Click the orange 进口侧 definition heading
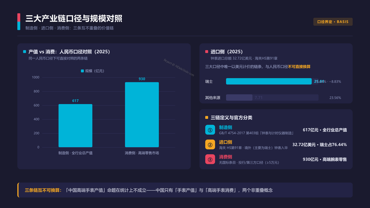This screenshot has width=370, height=208. pyautogui.click(x=225, y=142)
